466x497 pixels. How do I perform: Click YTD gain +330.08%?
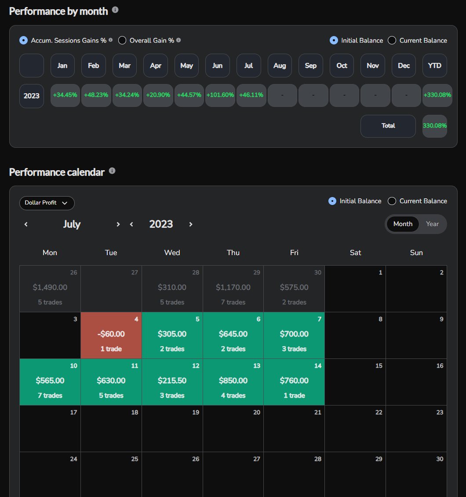(x=437, y=95)
